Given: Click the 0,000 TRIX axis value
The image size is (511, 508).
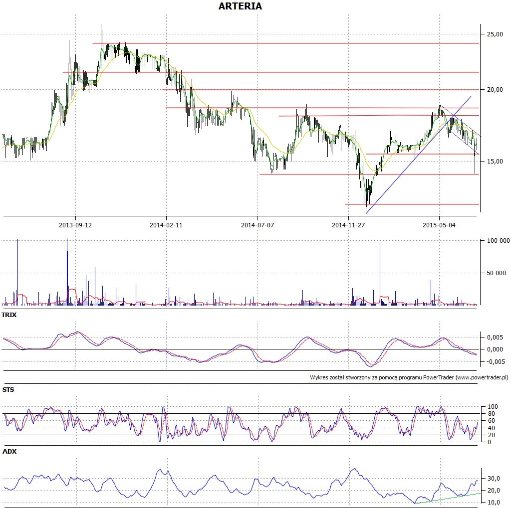Looking at the screenshot, I should coord(495,349).
